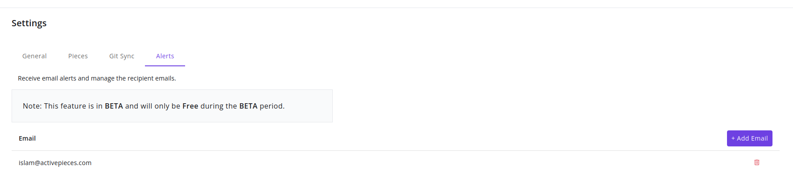Switch to the General tab
This screenshot has width=793, height=182.
pyautogui.click(x=34, y=56)
